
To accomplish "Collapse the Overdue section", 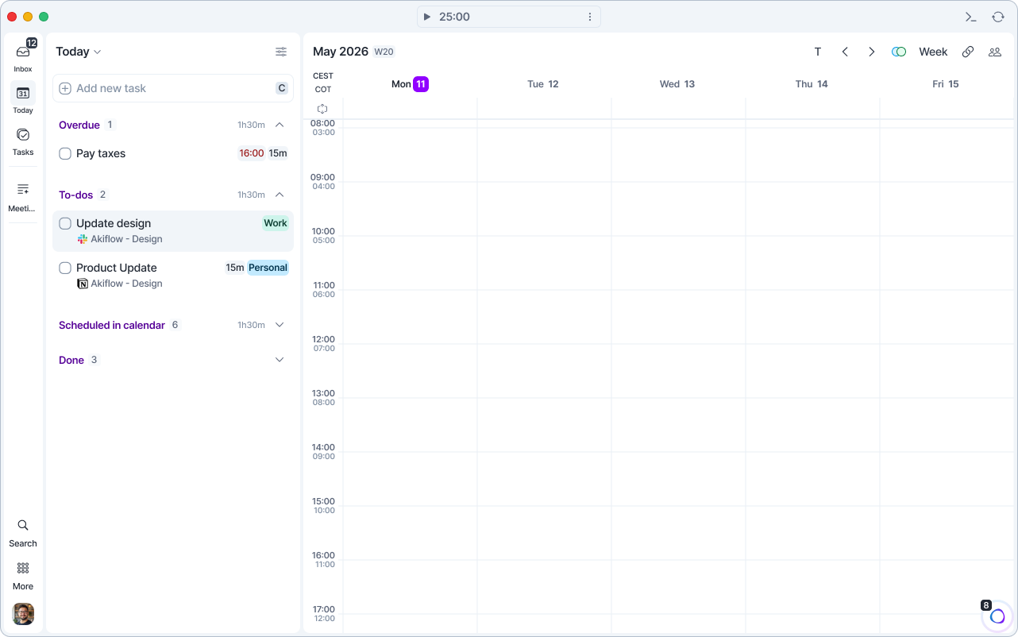I will [280, 125].
